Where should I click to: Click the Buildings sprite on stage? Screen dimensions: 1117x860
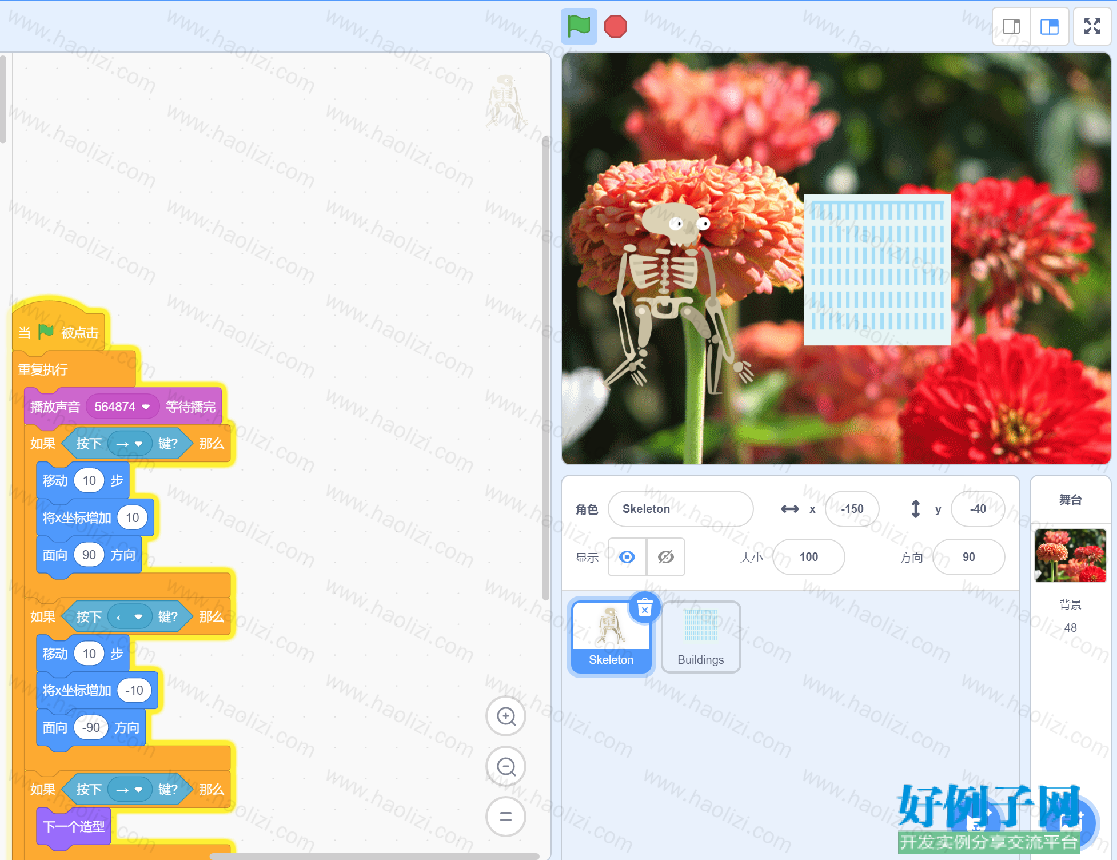tap(877, 270)
